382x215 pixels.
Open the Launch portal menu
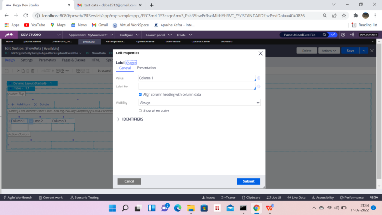click(x=158, y=35)
